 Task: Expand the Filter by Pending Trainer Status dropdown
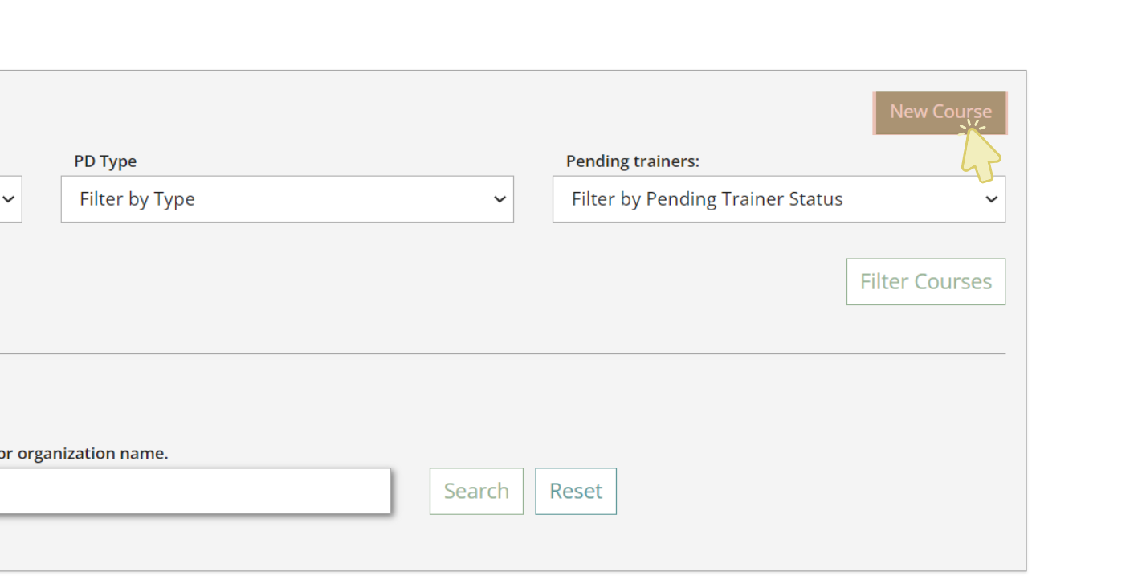[778, 199]
